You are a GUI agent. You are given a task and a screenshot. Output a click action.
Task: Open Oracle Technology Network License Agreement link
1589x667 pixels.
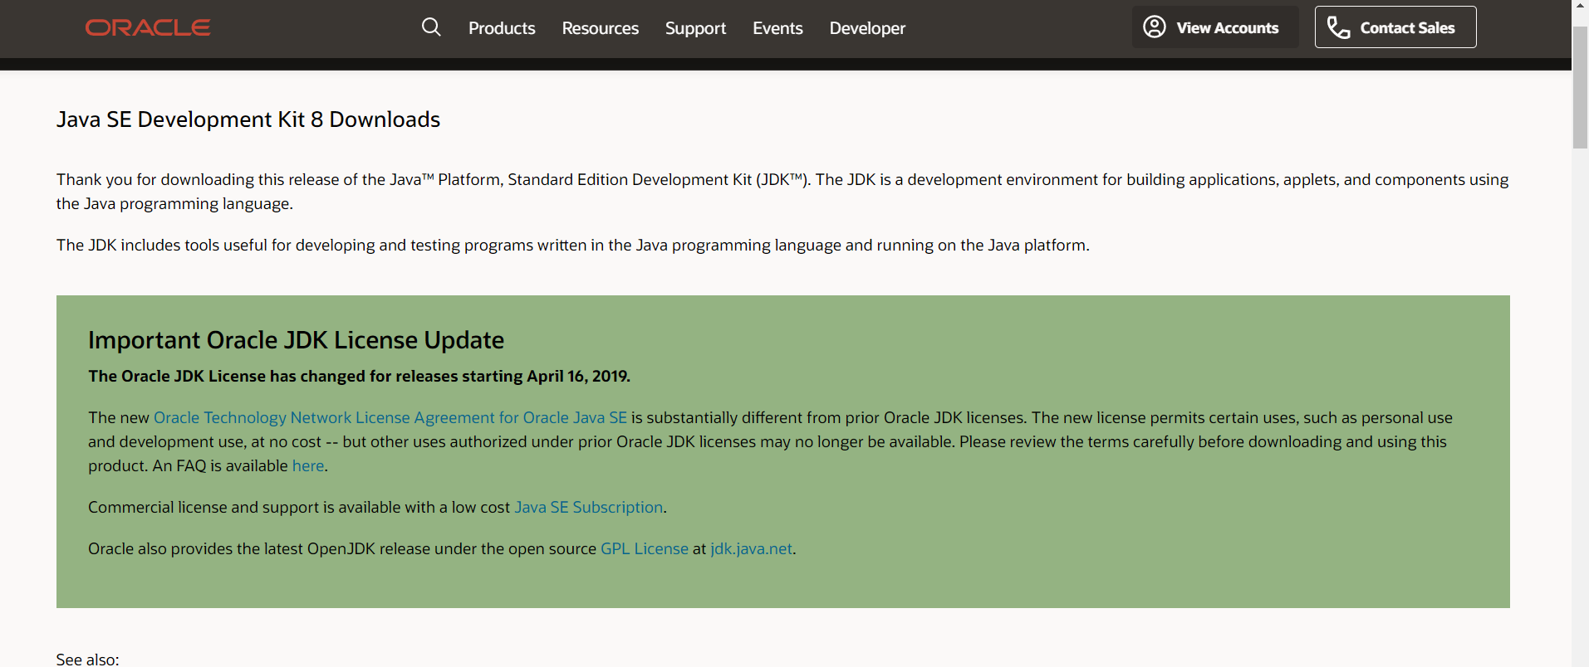point(390,418)
